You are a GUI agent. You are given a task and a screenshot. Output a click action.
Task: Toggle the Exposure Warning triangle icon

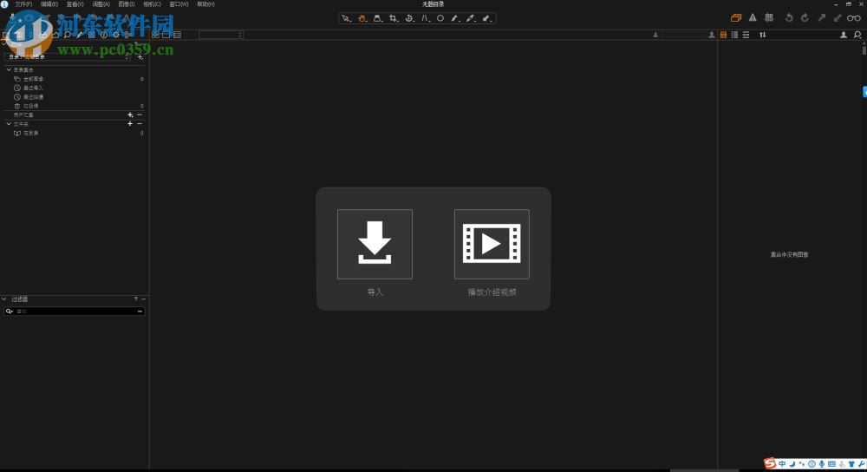point(753,17)
